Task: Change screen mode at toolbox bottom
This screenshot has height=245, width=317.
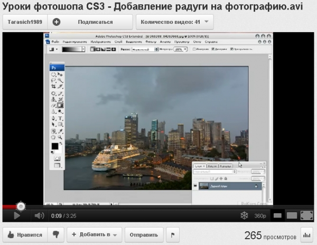Action: (57, 165)
